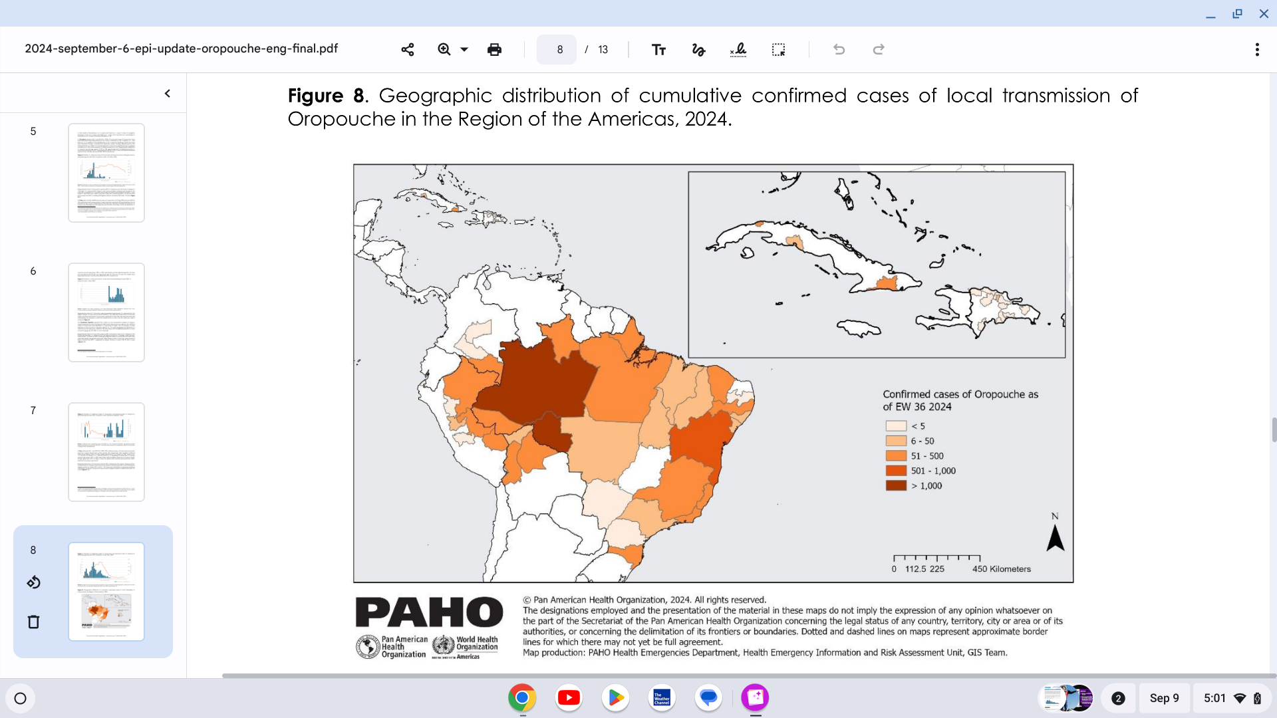Click the share icon in toolbar

click(408, 49)
